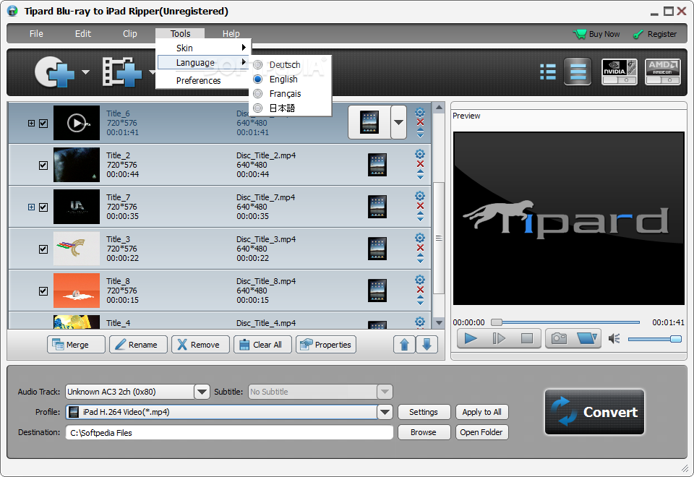Expand the Title_6 tree node
Screen dimensions: 694x477
31,124
